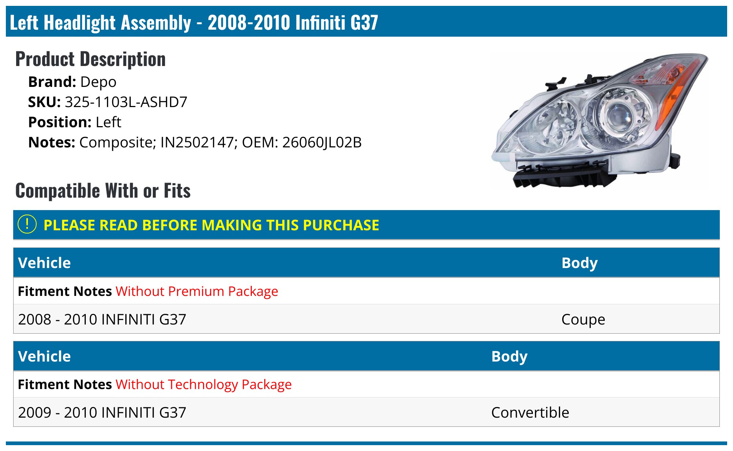Screen dimensions: 733x451
Task: Select the Notes line with OEM number
Action: pyautogui.click(x=195, y=142)
